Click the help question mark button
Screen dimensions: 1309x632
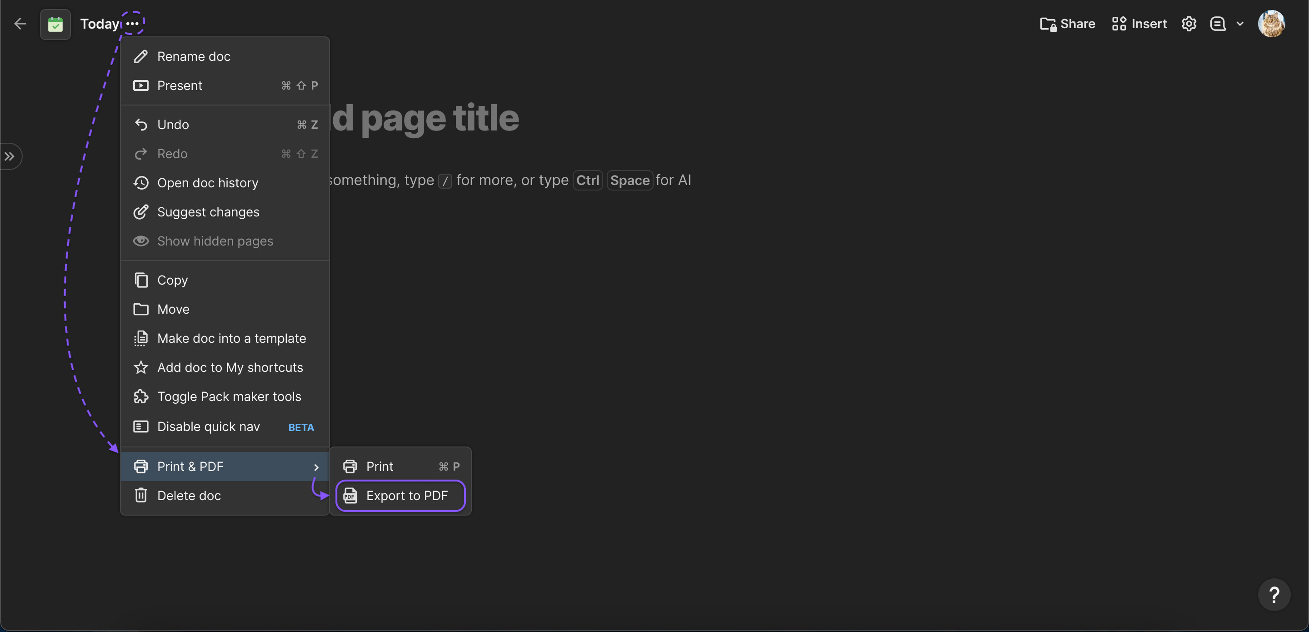click(1274, 594)
